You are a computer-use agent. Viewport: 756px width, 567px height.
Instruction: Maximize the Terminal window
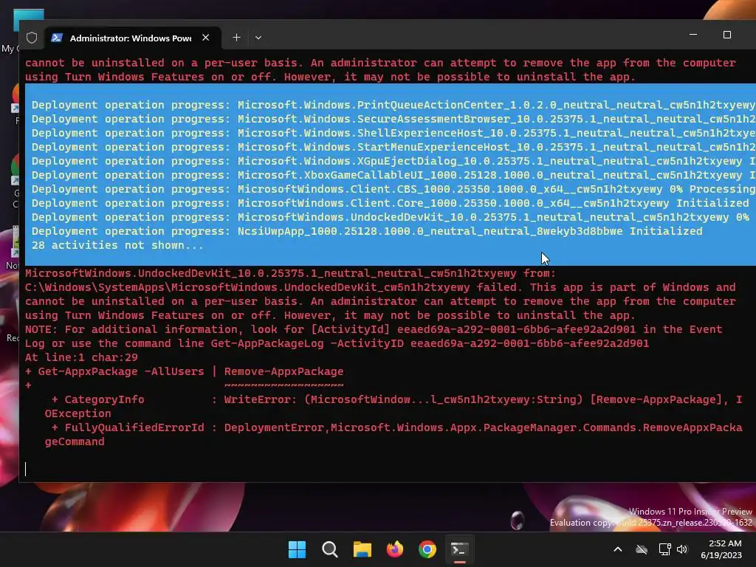click(727, 35)
